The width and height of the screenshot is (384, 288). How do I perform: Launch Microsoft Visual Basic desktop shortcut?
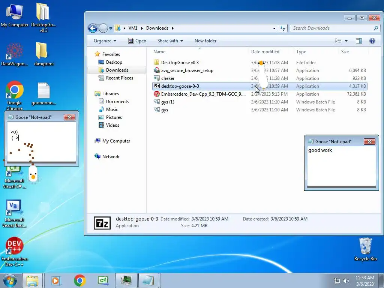pyautogui.click(x=15, y=213)
